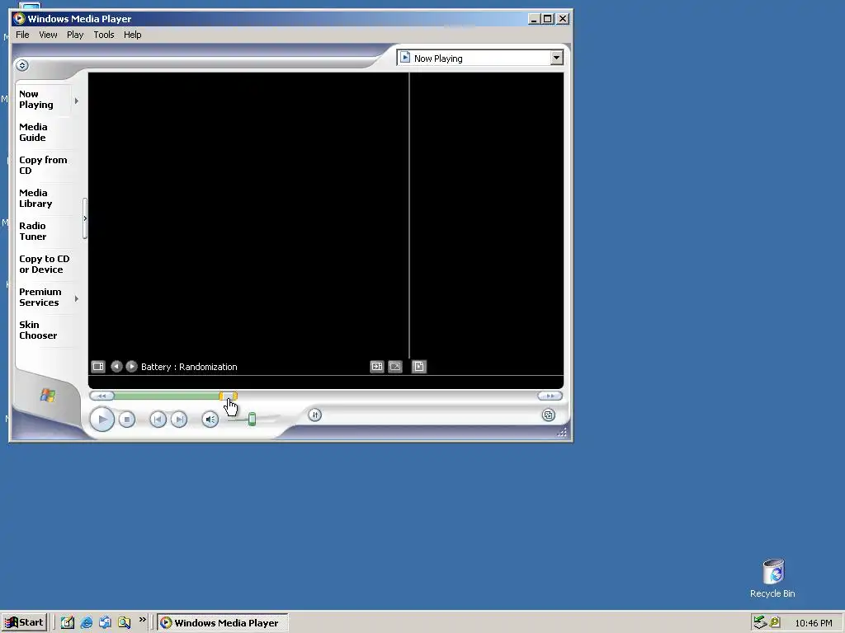Select the previous visualization
Image resolution: width=845 pixels, height=633 pixels.
pyautogui.click(x=116, y=367)
